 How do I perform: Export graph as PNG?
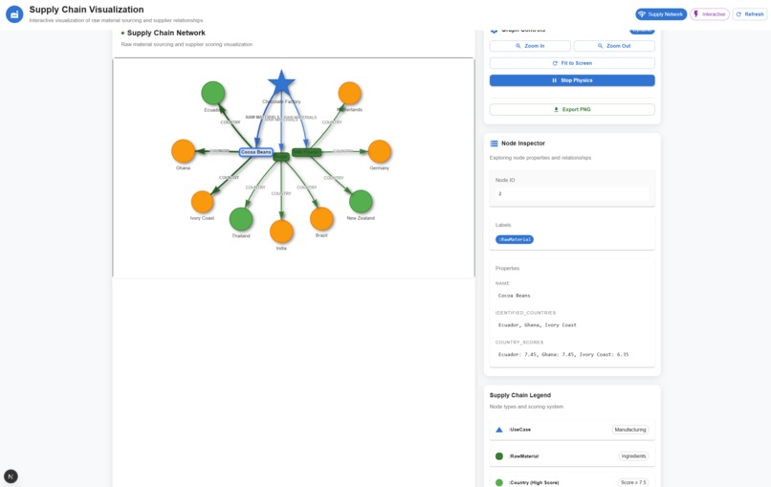(x=572, y=109)
